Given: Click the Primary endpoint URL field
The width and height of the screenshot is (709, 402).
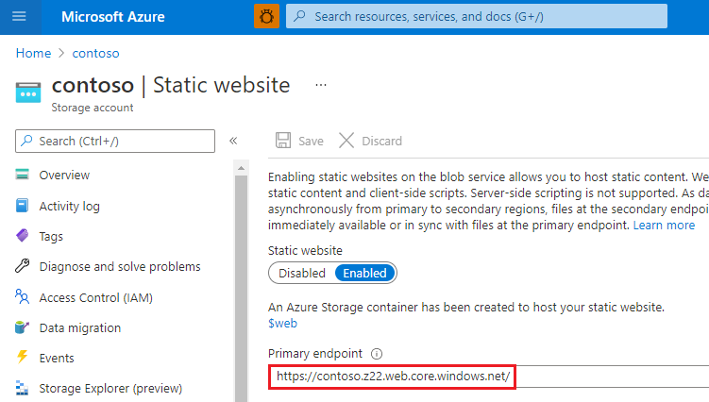Looking at the screenshot, I should click(x=472, y=377).
